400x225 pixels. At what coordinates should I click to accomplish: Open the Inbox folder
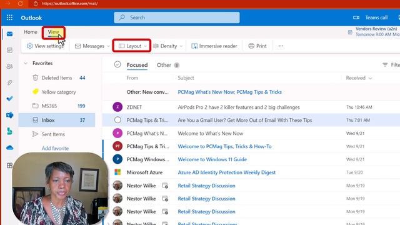[57, 120]
